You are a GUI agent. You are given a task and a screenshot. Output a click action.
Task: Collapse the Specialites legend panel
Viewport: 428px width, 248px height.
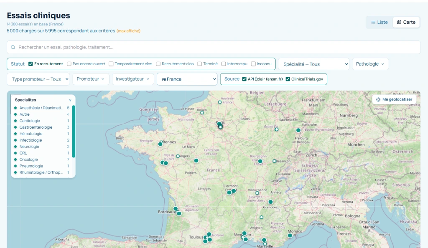[70, 100]
